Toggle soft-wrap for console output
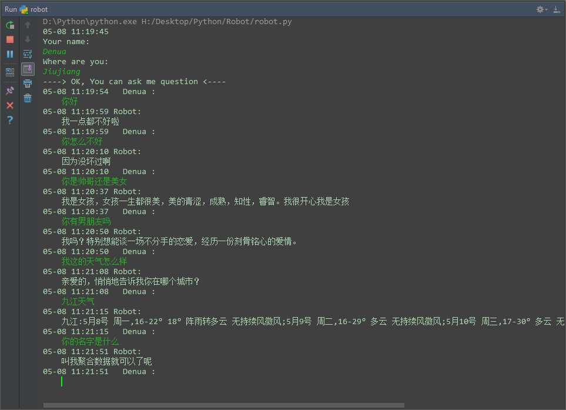 pos(28,54)
